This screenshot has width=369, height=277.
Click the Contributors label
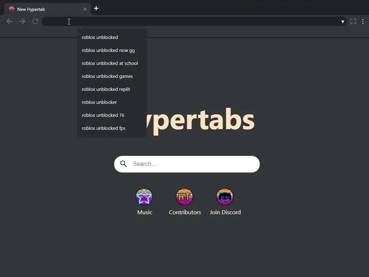coord(185,212)
